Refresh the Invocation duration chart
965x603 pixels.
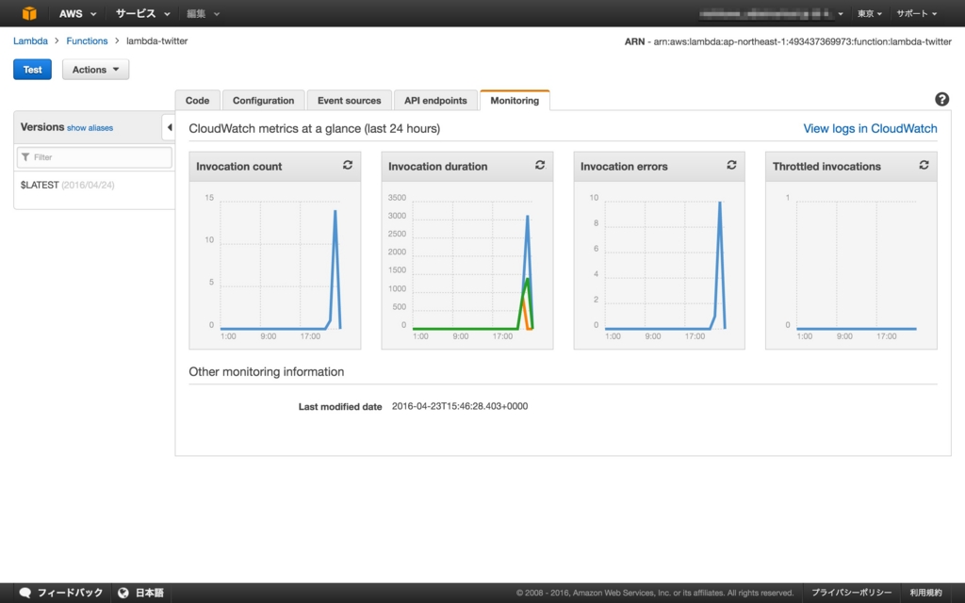(x=540, y=165)
